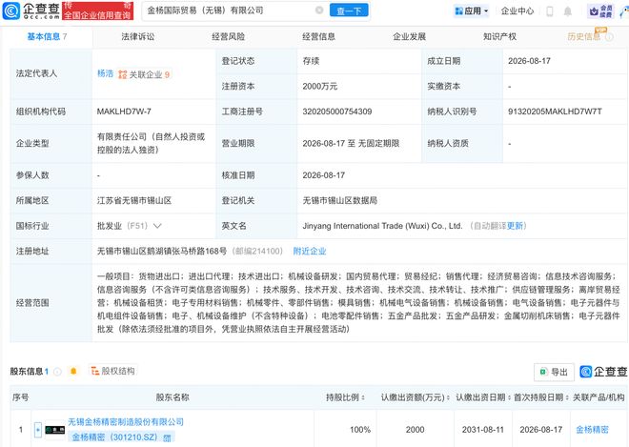Open the 历史信息 VIP tab
This screenshot has height=447, width=629.
[x=583, y=37]
